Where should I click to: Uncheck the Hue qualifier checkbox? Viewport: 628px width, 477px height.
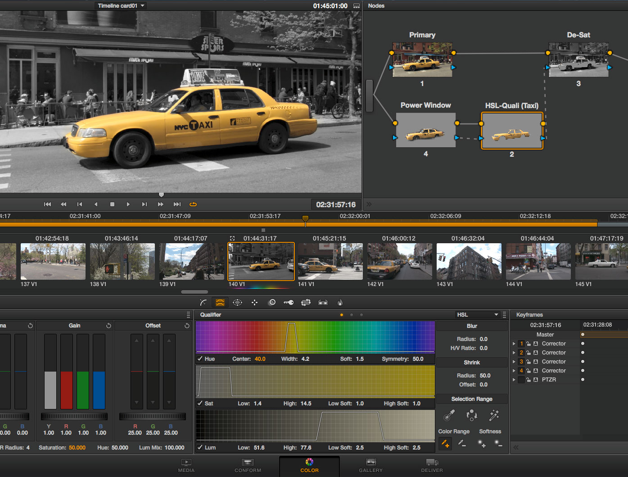[200, 359]
